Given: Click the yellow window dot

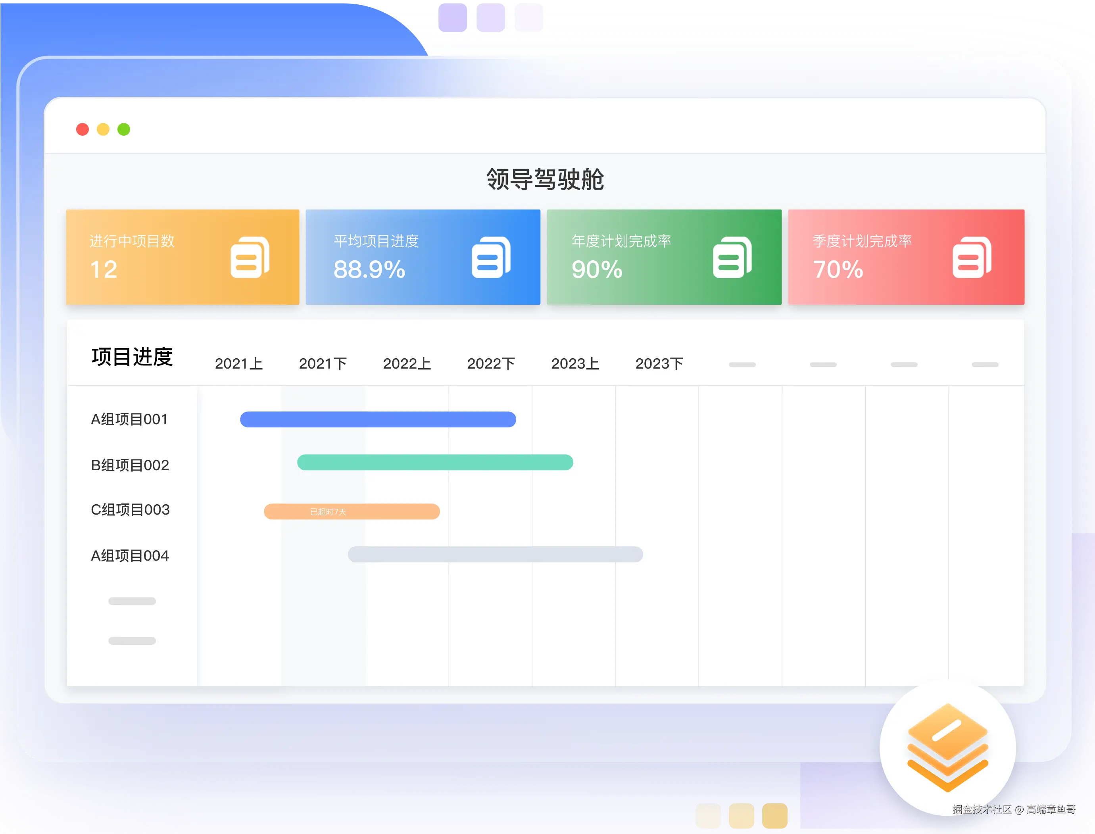Looking at the screenshot, I should tap(103, 130).
